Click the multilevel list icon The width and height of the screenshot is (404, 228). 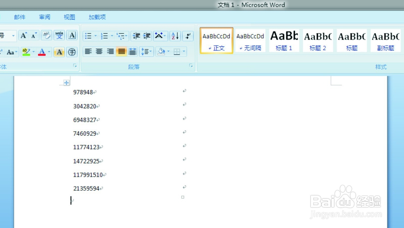120,36
